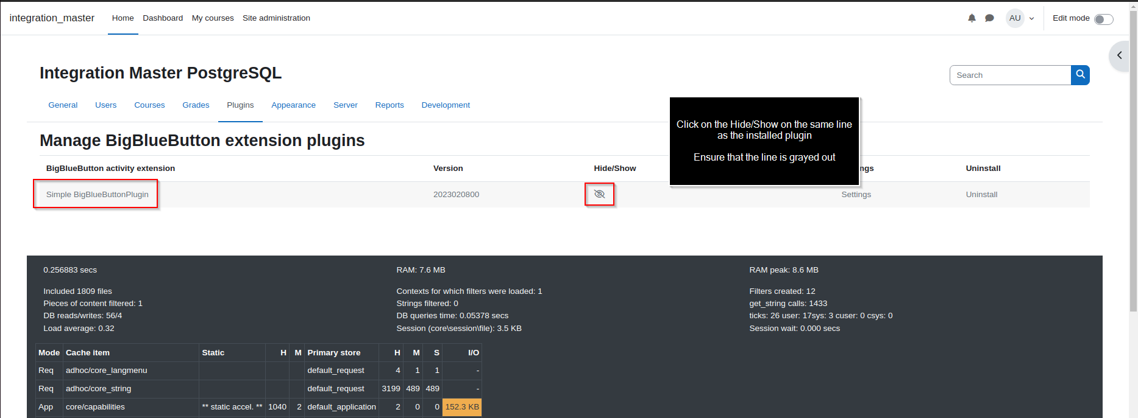Click the integration_master site brand
The image size is (1138, 418).
[x=52, y=18]
